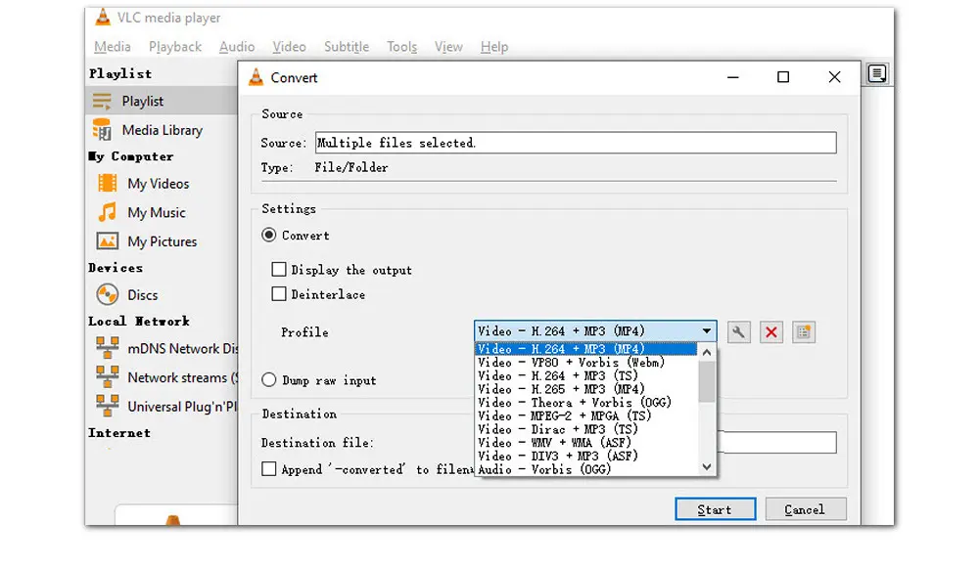Toggle playlist view icon at top right

tap(877, 74)
